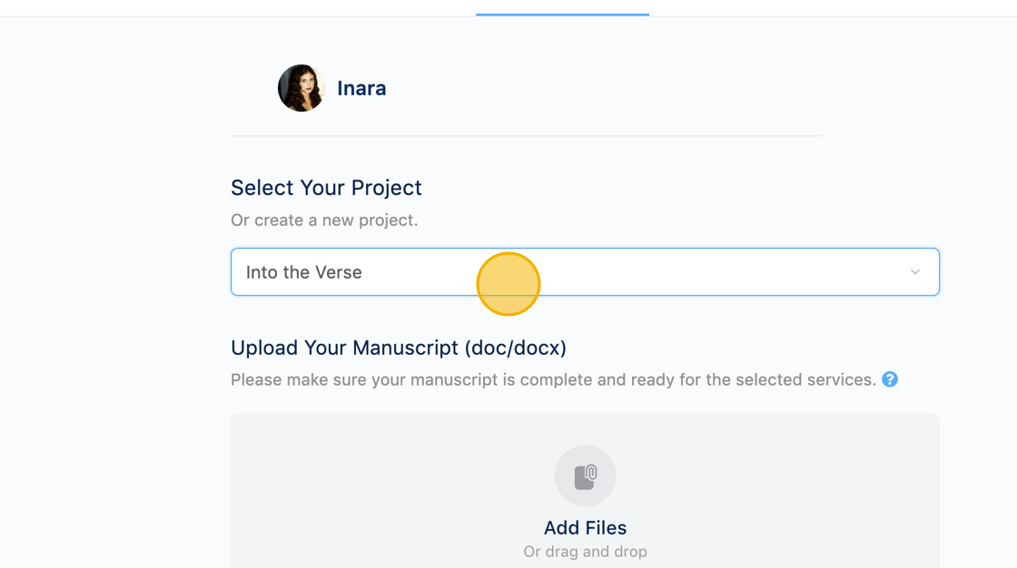Click the word "Project" in section heading

coord(388,188)
